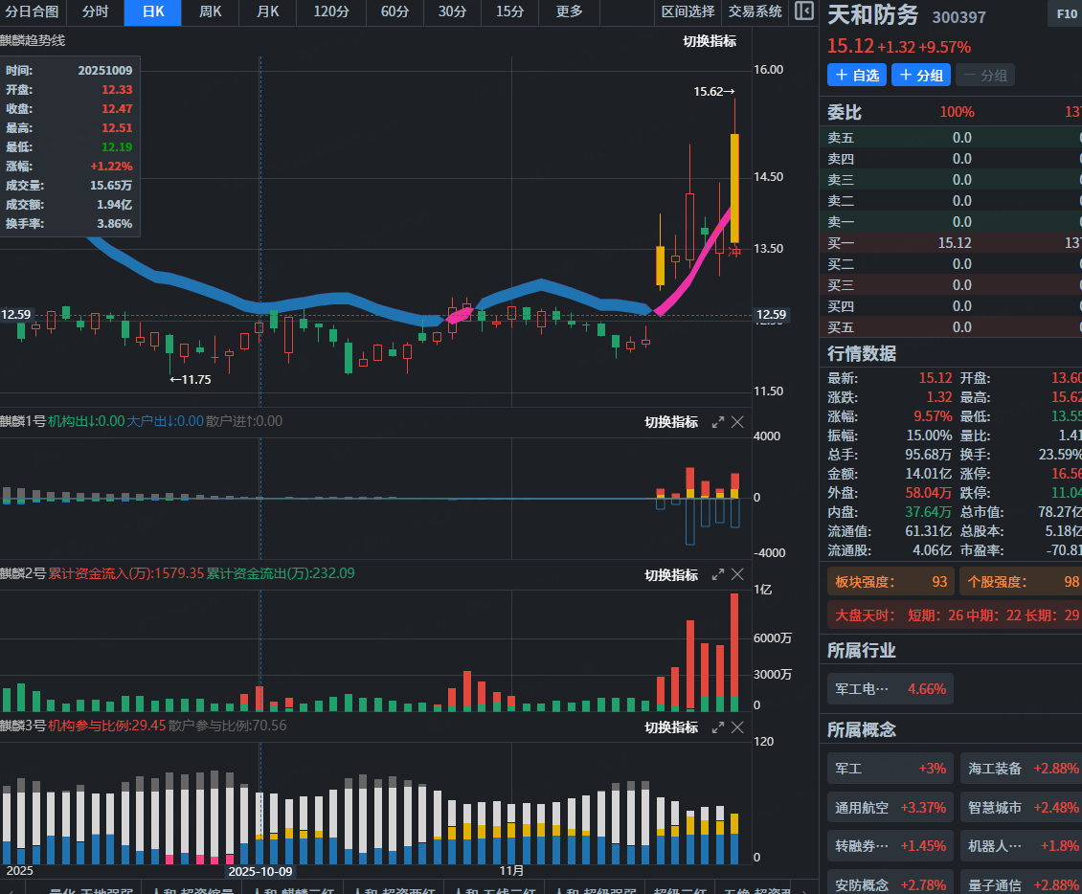
Task: Maximize the 麒麟1号 indicator panel
Action: tap(717, 422)
